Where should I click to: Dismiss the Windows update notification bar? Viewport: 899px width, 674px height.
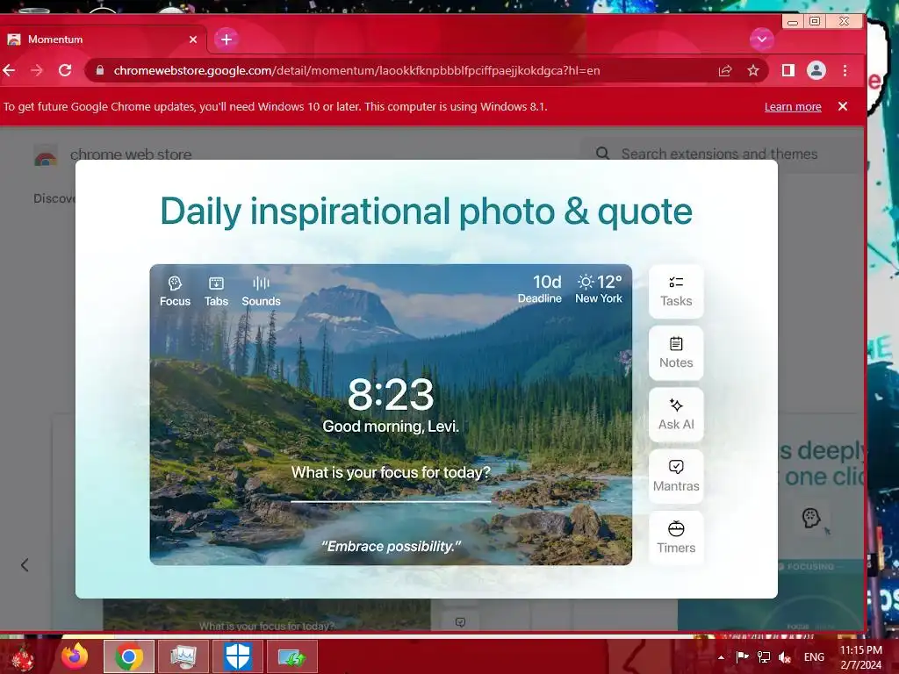(842, 106)
